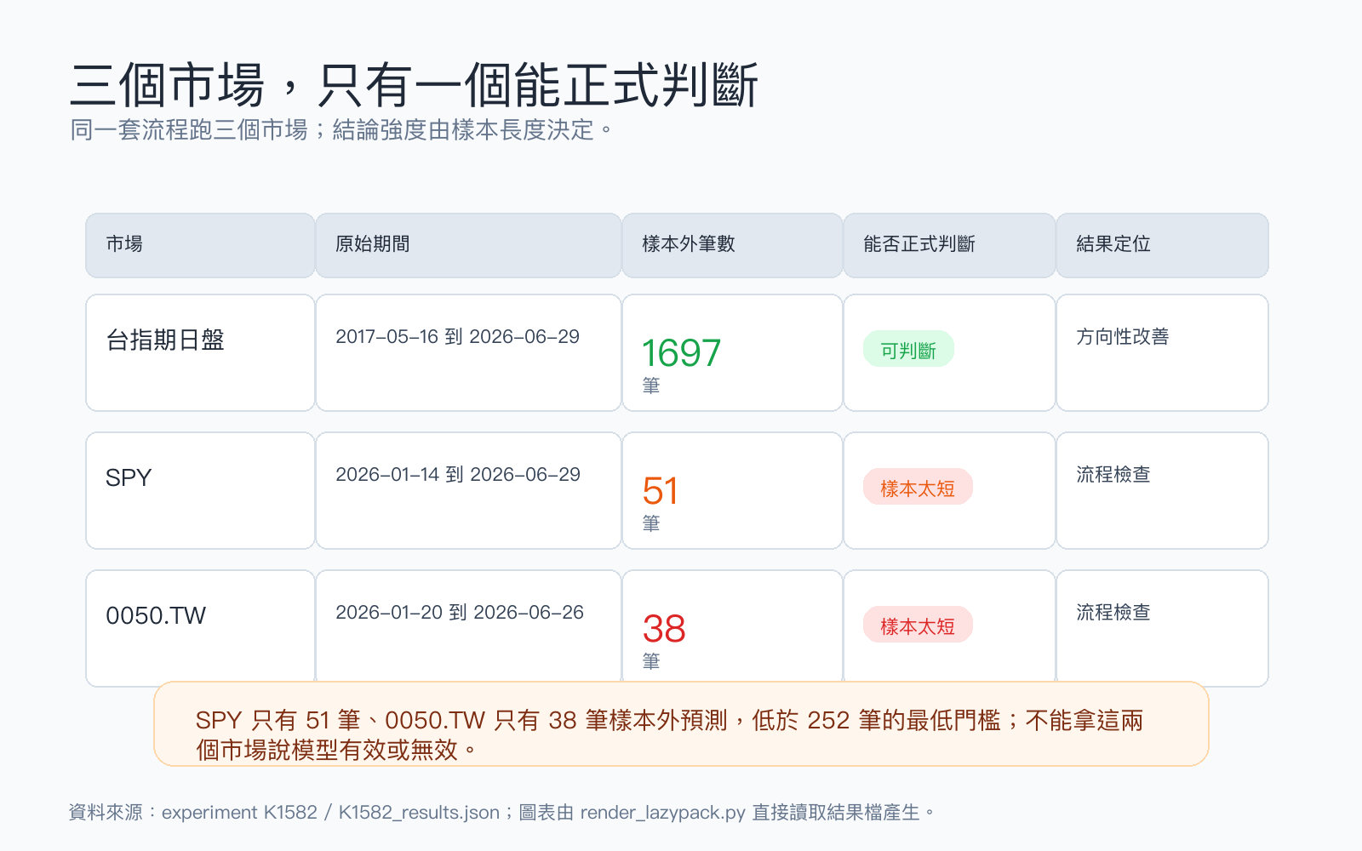Select the 台指期日盤 market cell
This screenshot has height=851, width=1362.
(x=200, y=353)
